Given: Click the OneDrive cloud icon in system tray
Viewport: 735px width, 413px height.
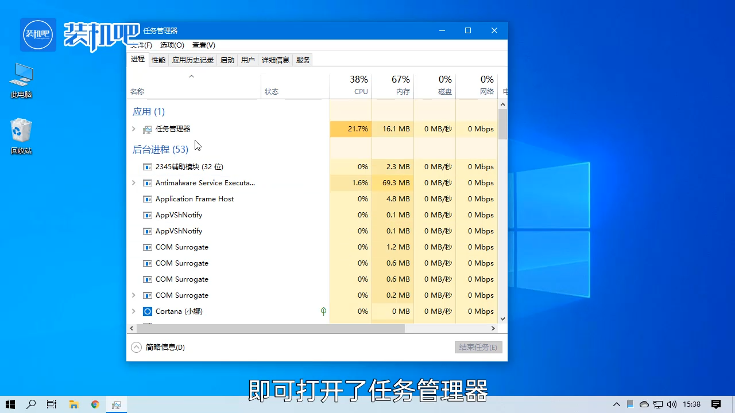Looking at the screenshot, I should [644, 404].
